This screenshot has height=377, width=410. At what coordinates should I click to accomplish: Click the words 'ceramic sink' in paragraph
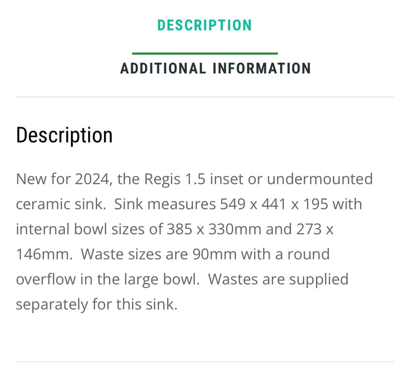[x=60, y=204]
